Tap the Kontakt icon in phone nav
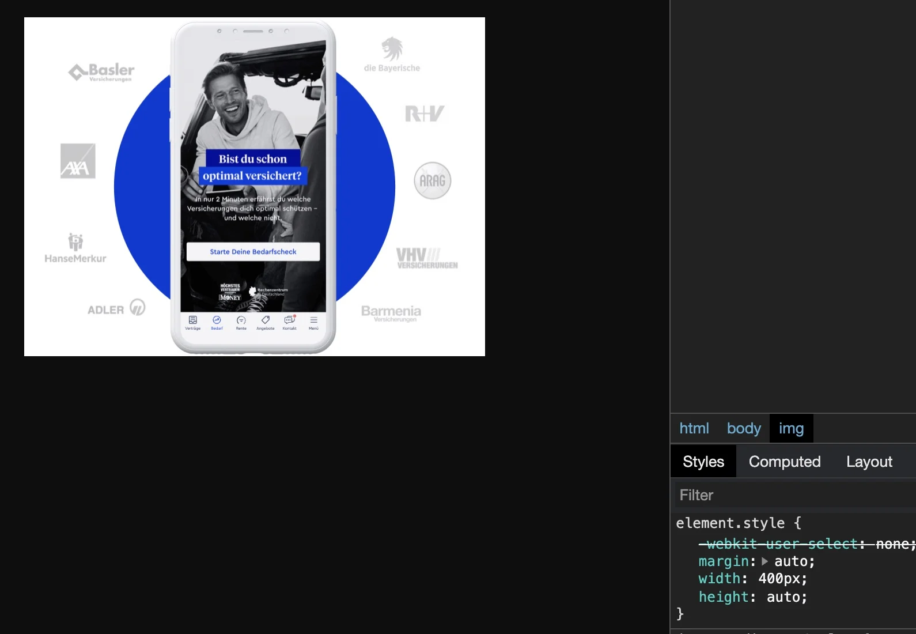Viewport: 916px width, 634px height. (289, 322)
